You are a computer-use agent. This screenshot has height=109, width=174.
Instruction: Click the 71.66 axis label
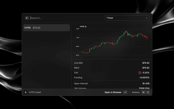tap(77, 38)
